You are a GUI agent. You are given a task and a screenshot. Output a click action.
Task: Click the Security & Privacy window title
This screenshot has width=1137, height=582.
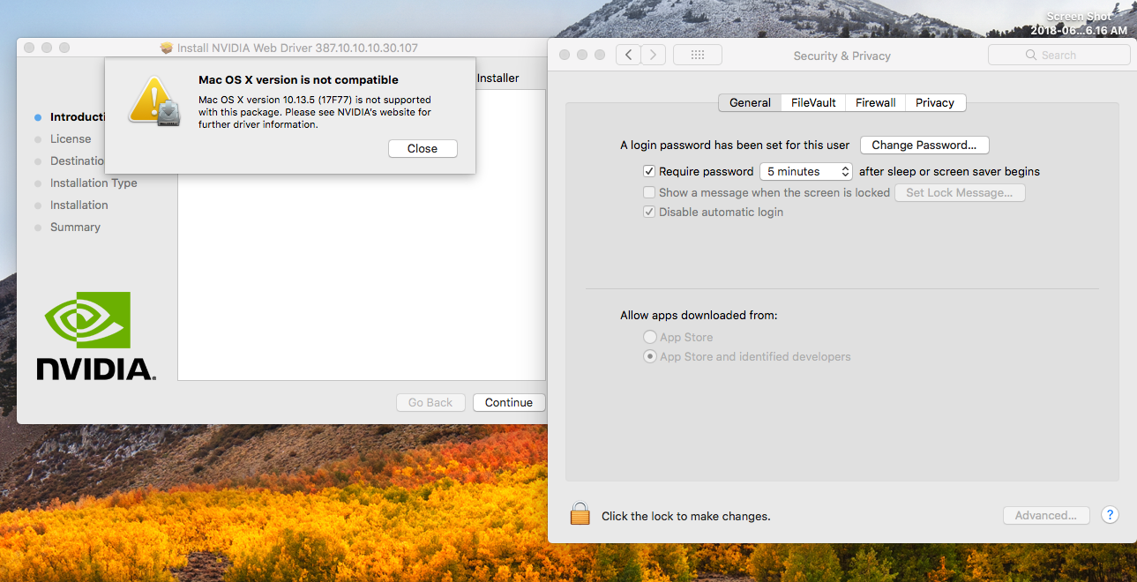tap(842, 56)
